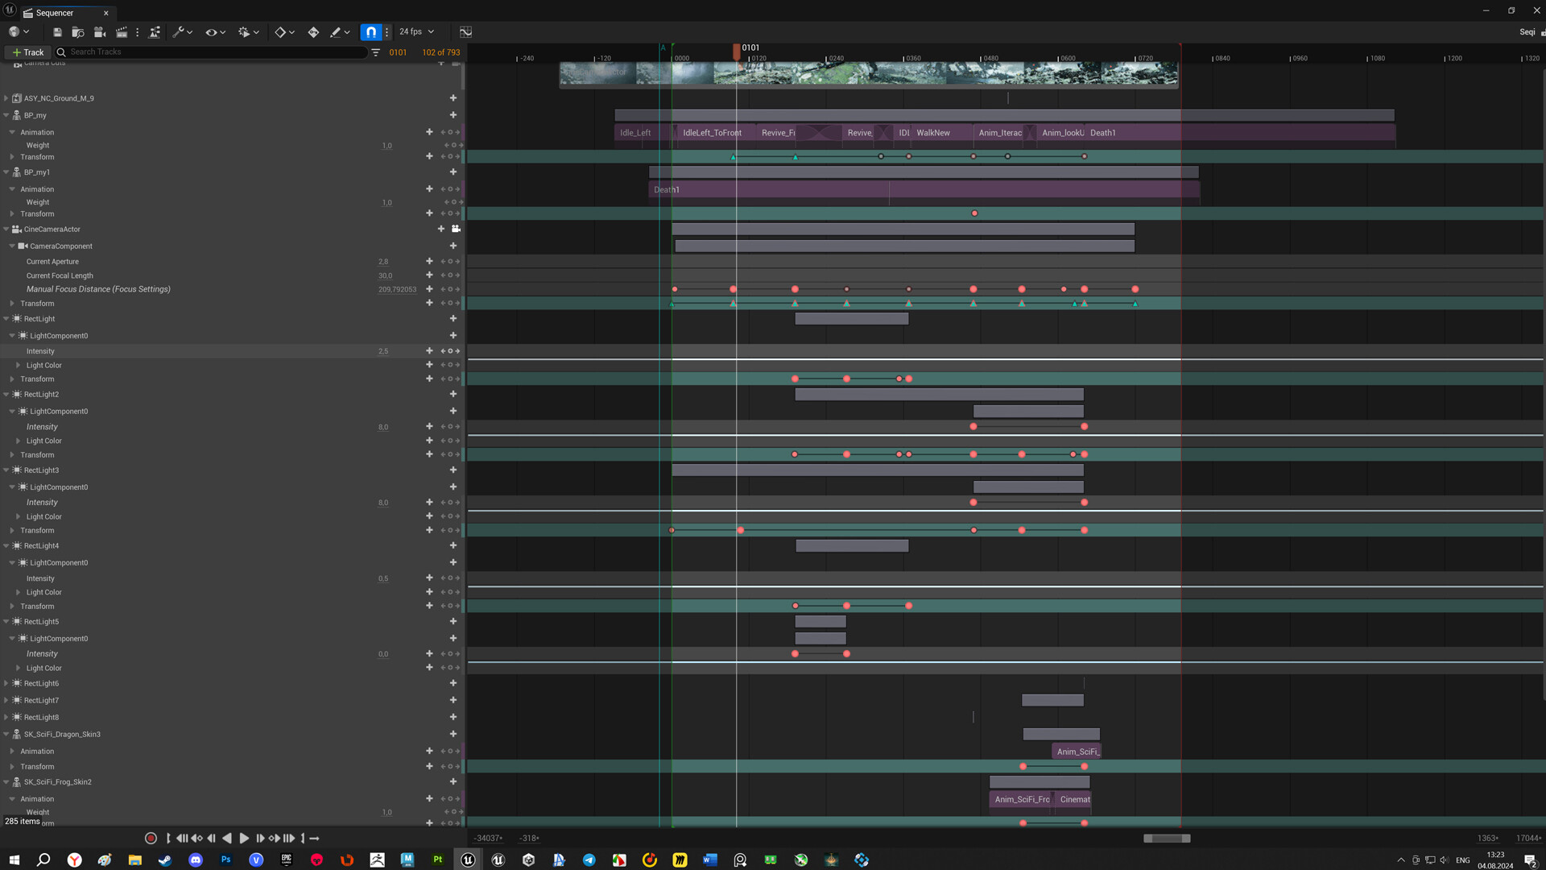Toggle the blue Snapping magnet button

[x=370, y=32]
